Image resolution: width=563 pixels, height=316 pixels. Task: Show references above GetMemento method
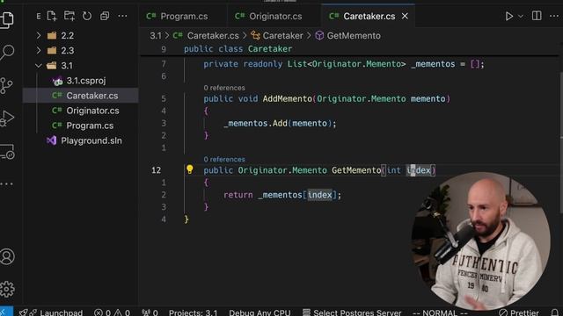coord(224,159)
